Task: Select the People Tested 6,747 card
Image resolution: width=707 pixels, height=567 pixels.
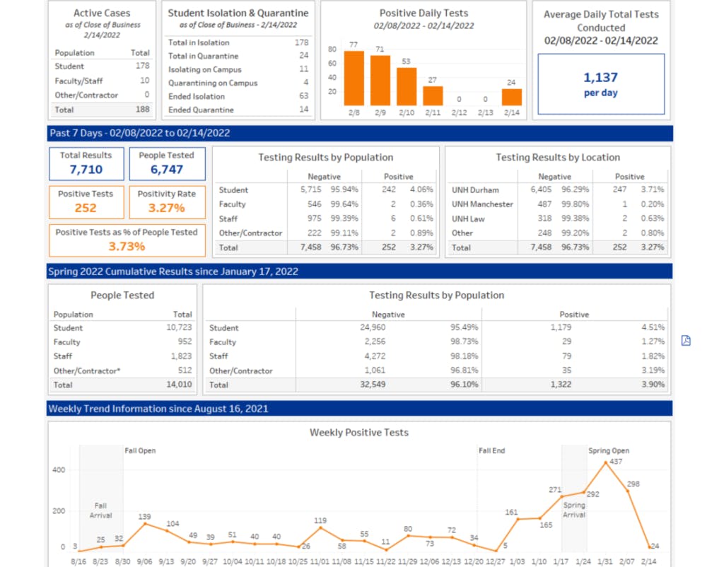Action: (x=167, y=163)
